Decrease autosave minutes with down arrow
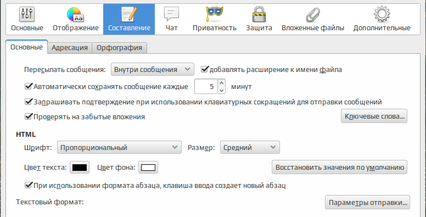This screenshot has height=217, width=426. click(222, 90)
